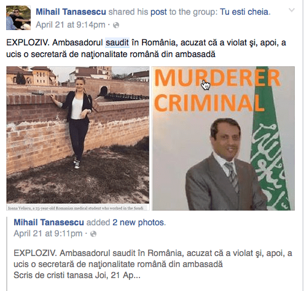Open the 'MURDERER CRIMINAL' photo

point(223,138)
